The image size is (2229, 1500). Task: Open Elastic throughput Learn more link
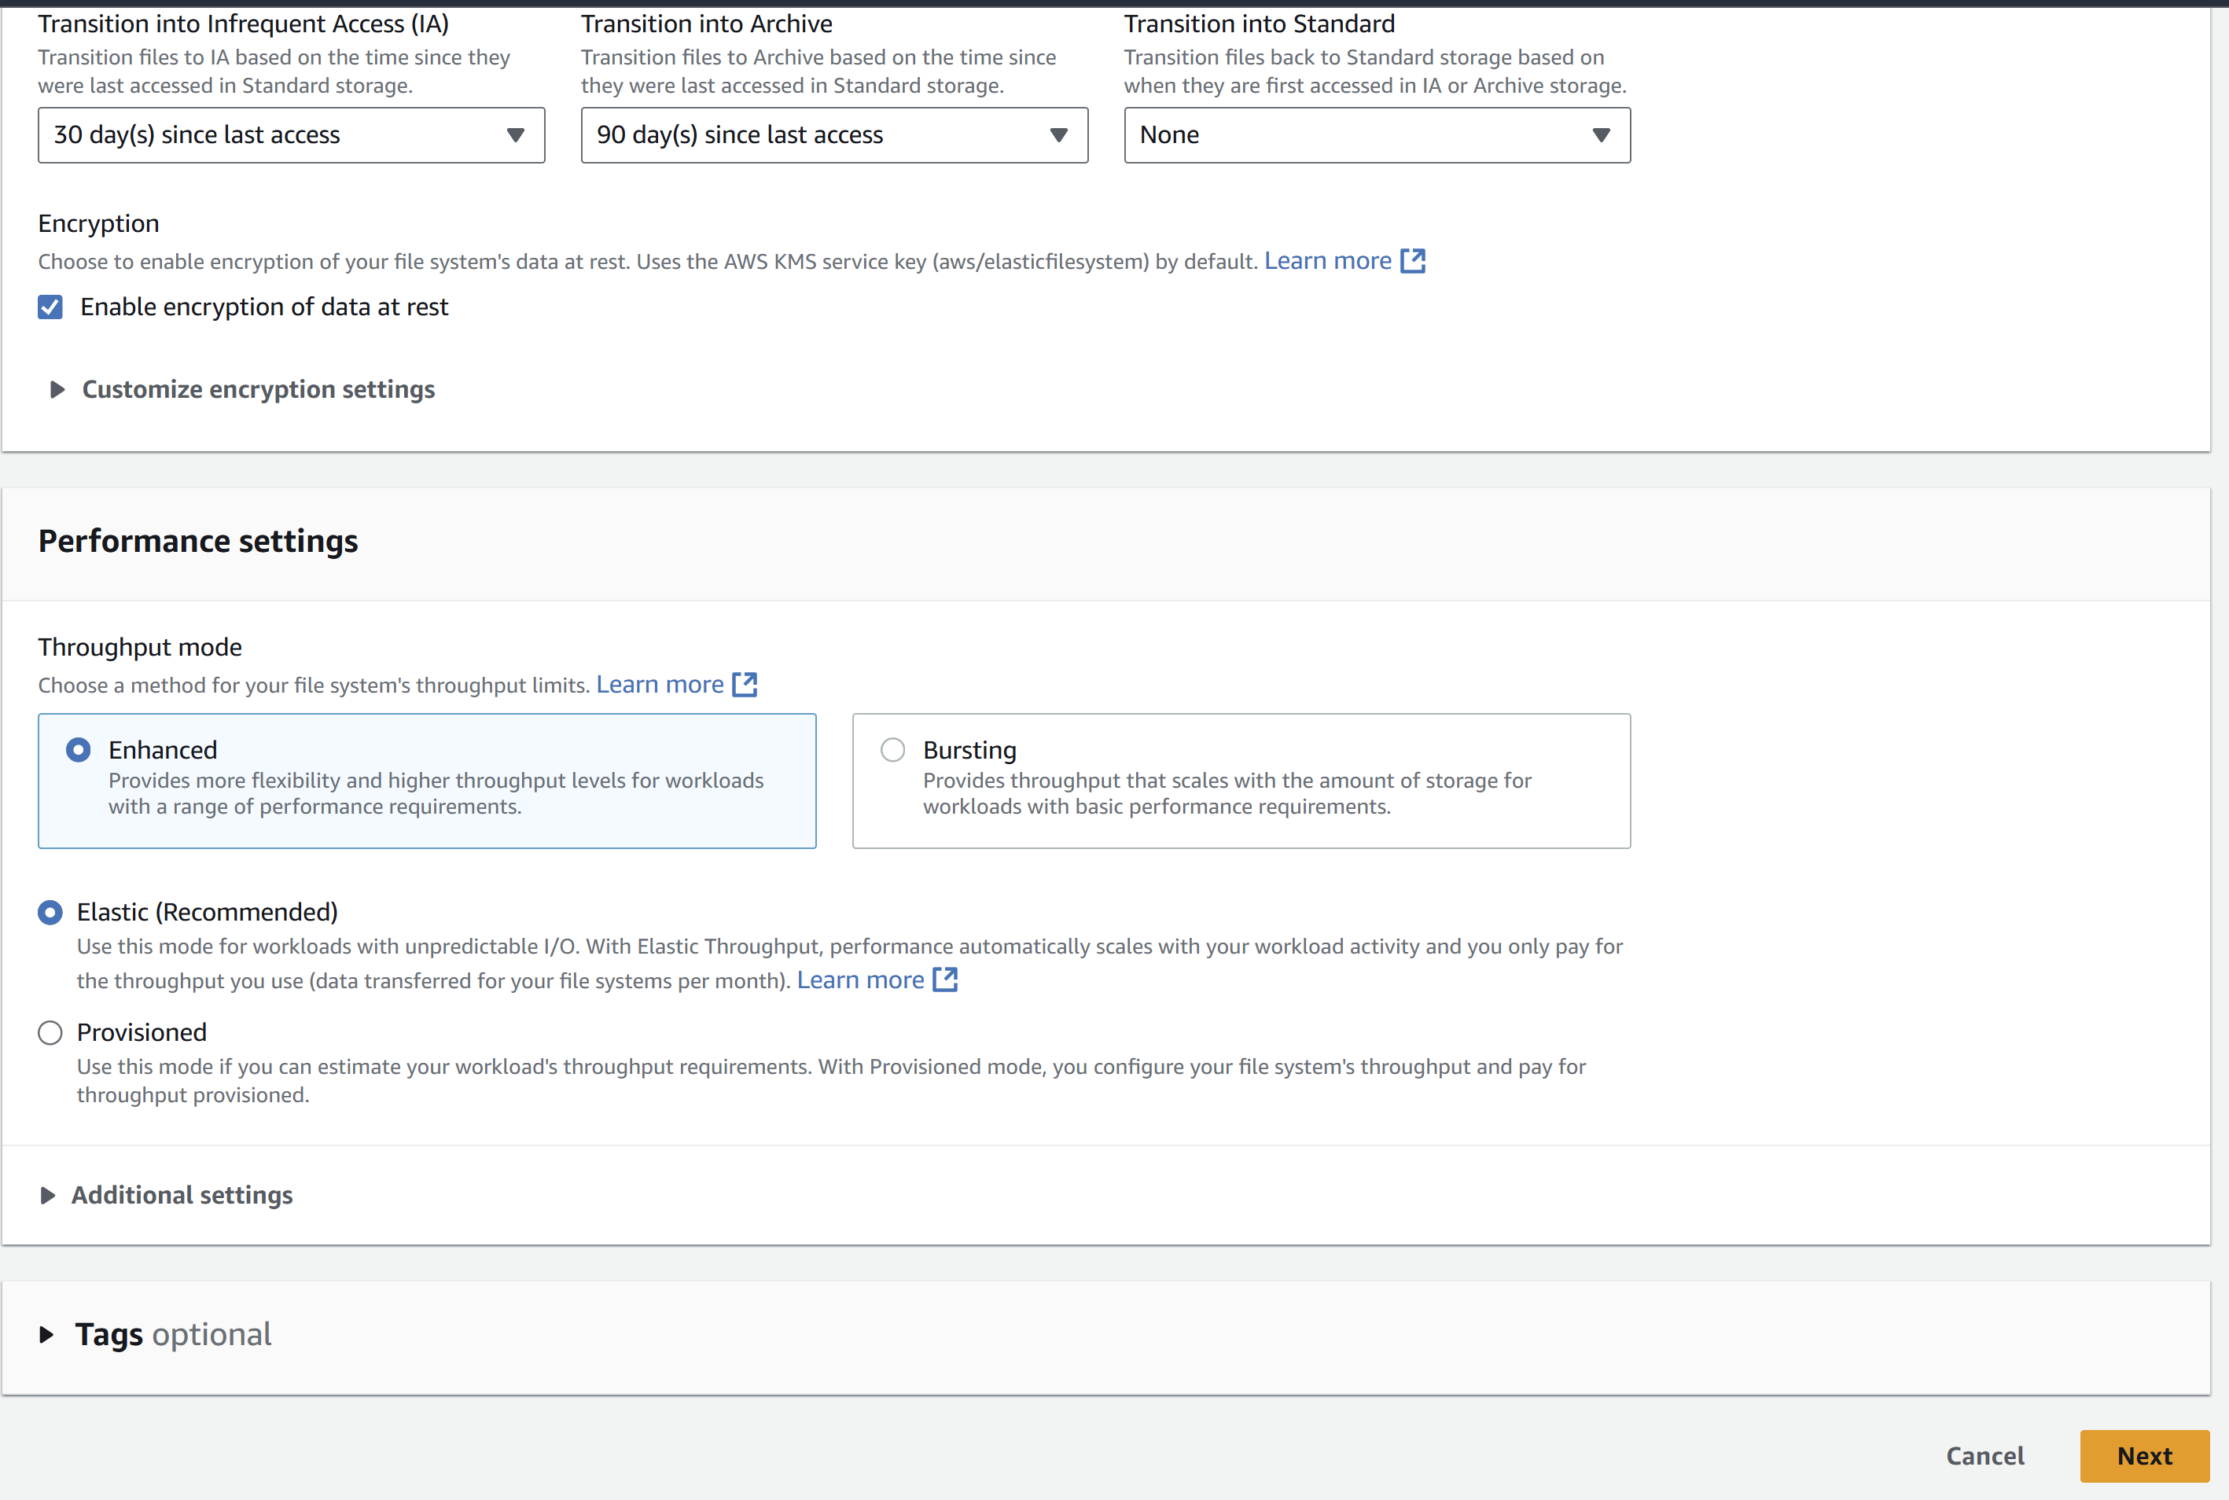860,980
